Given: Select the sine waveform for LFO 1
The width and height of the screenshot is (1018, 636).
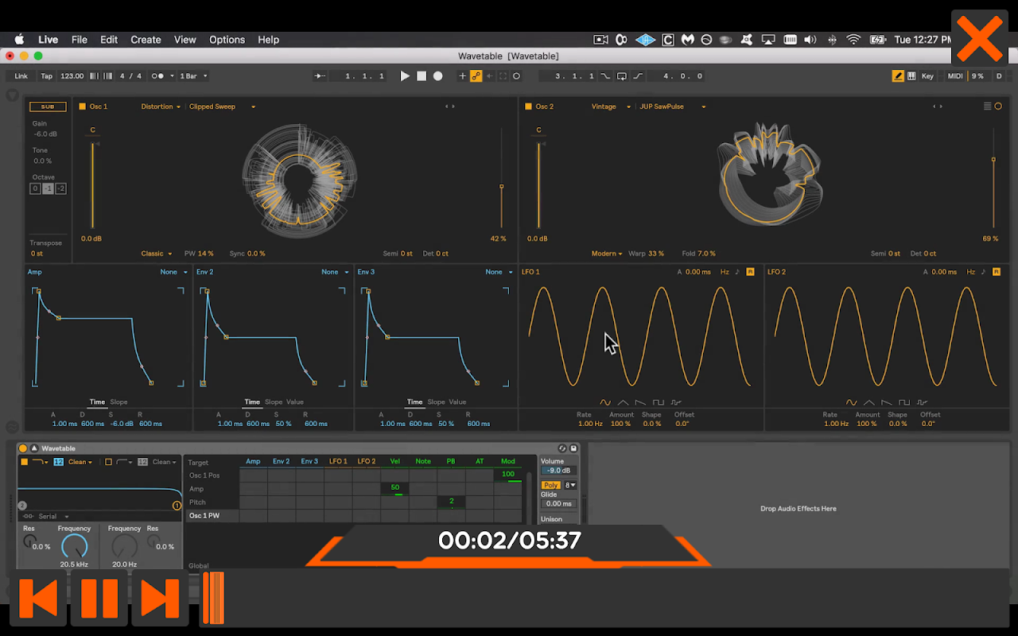Looking at the screenshot, I should pos(605,402).
